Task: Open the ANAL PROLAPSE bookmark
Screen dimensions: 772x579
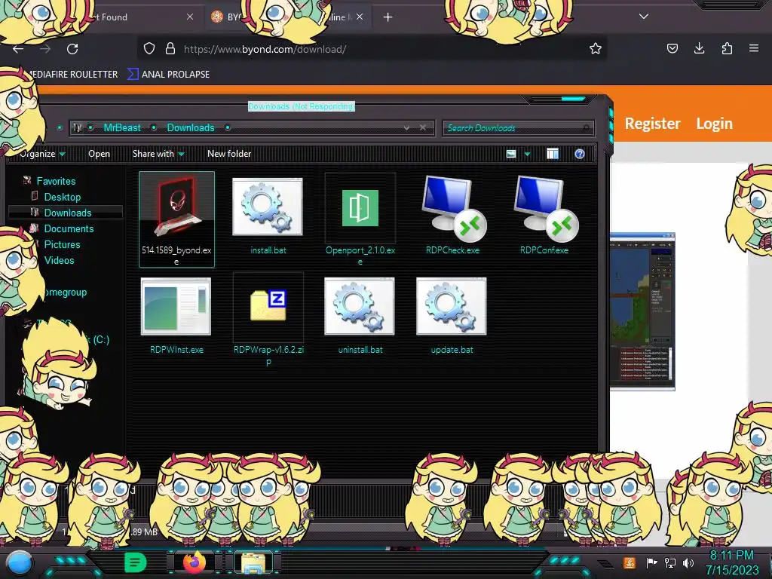Action: click(x=169, y=75)
